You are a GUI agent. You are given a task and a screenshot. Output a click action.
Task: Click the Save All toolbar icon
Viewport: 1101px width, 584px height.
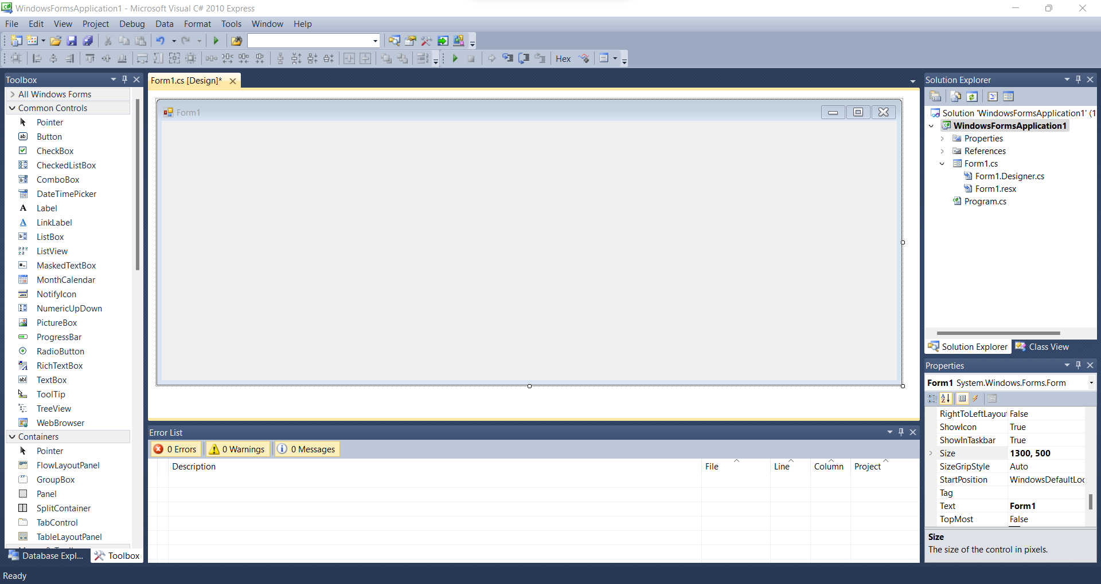[88, 41]
